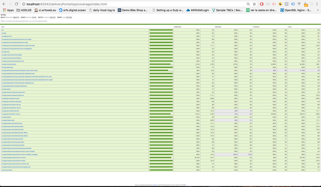
Task: Reload the coverage page
Action: 17,4
